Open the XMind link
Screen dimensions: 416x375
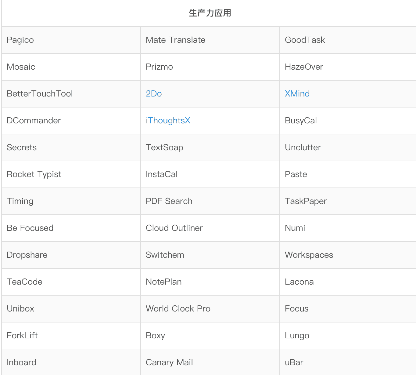297,94
